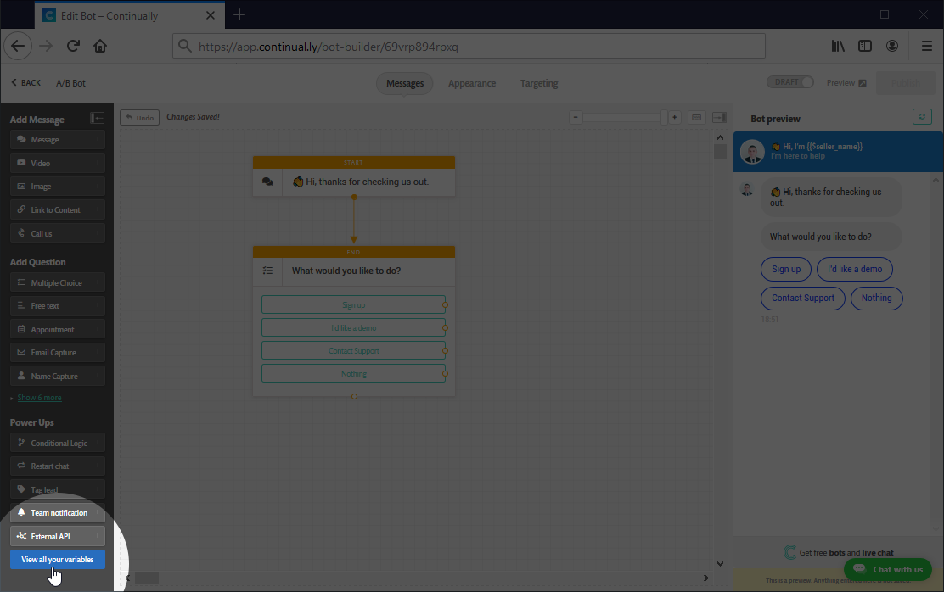Screen dimensions: 944x592
Task: Collapse the Add Message sidebar
Action: (98, 119)
